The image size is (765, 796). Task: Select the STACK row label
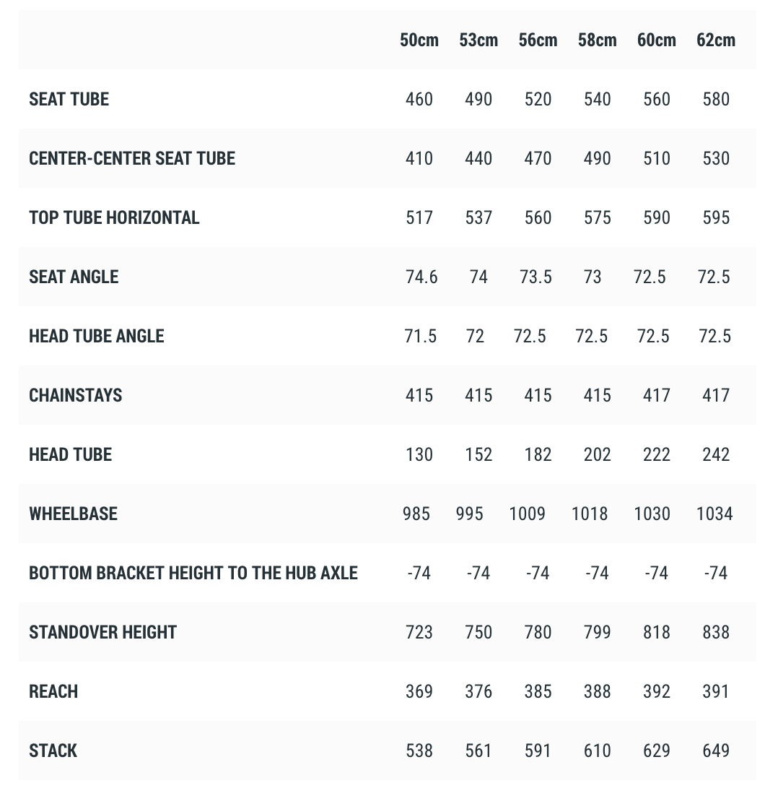coord(53,750)
